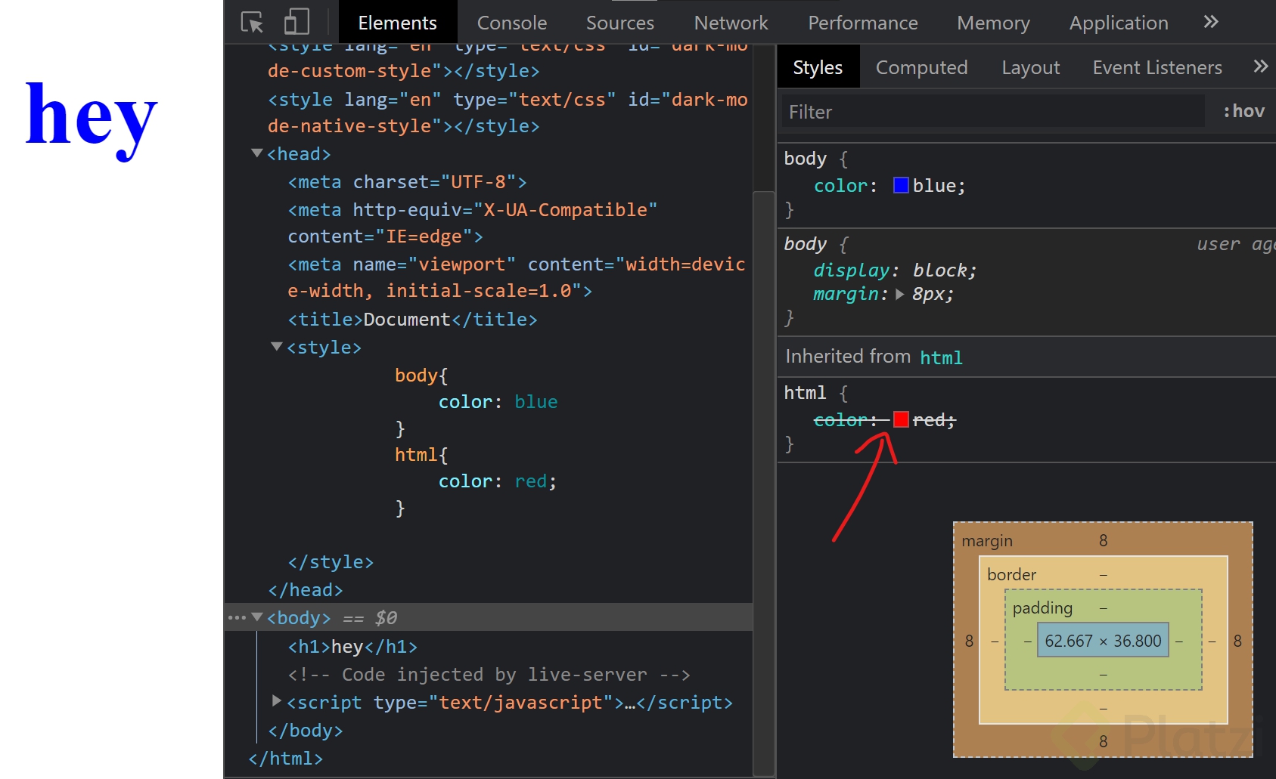Open the Console tab
Image resolution: width=1276 pixels, height=779 pixels.
point(512,23)
